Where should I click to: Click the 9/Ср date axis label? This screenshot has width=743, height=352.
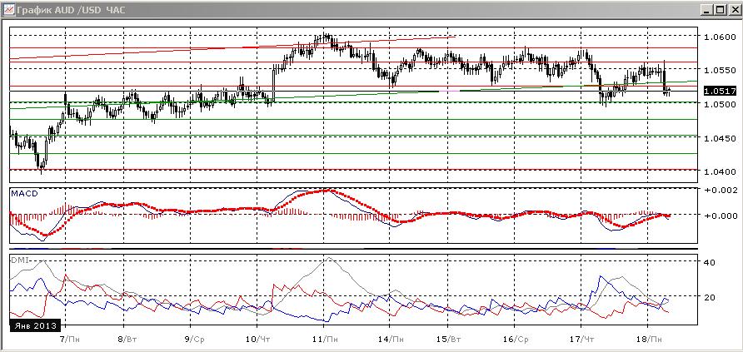coord(193,340)
